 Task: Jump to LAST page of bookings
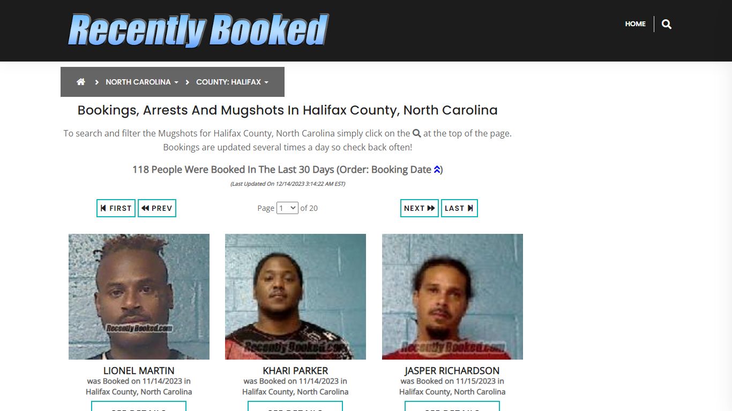tap(459, 208)
